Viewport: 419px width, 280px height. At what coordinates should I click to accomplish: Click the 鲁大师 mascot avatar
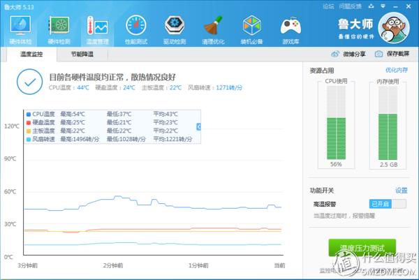(394, 28)
